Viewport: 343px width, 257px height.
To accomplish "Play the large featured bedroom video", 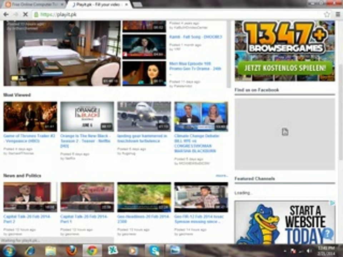I will pos(62,53).
